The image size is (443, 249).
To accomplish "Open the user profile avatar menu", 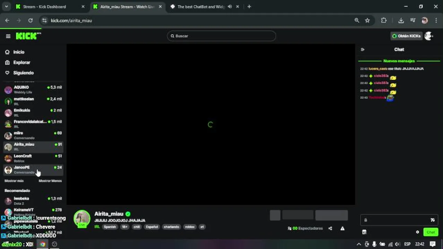I will pyautogui.click(x=429, y=36).
